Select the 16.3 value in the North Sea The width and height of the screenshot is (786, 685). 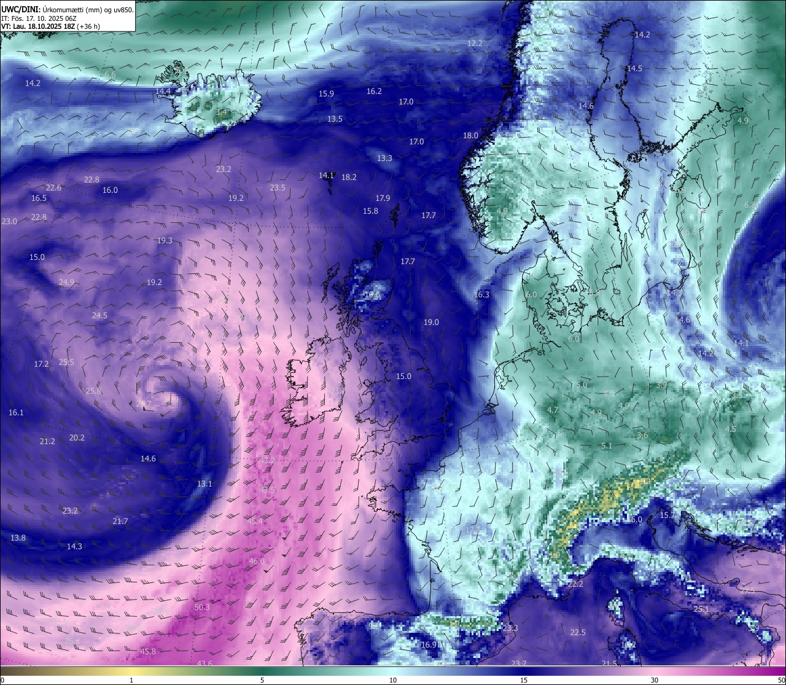pyautogui.click(x=482, y=295)
